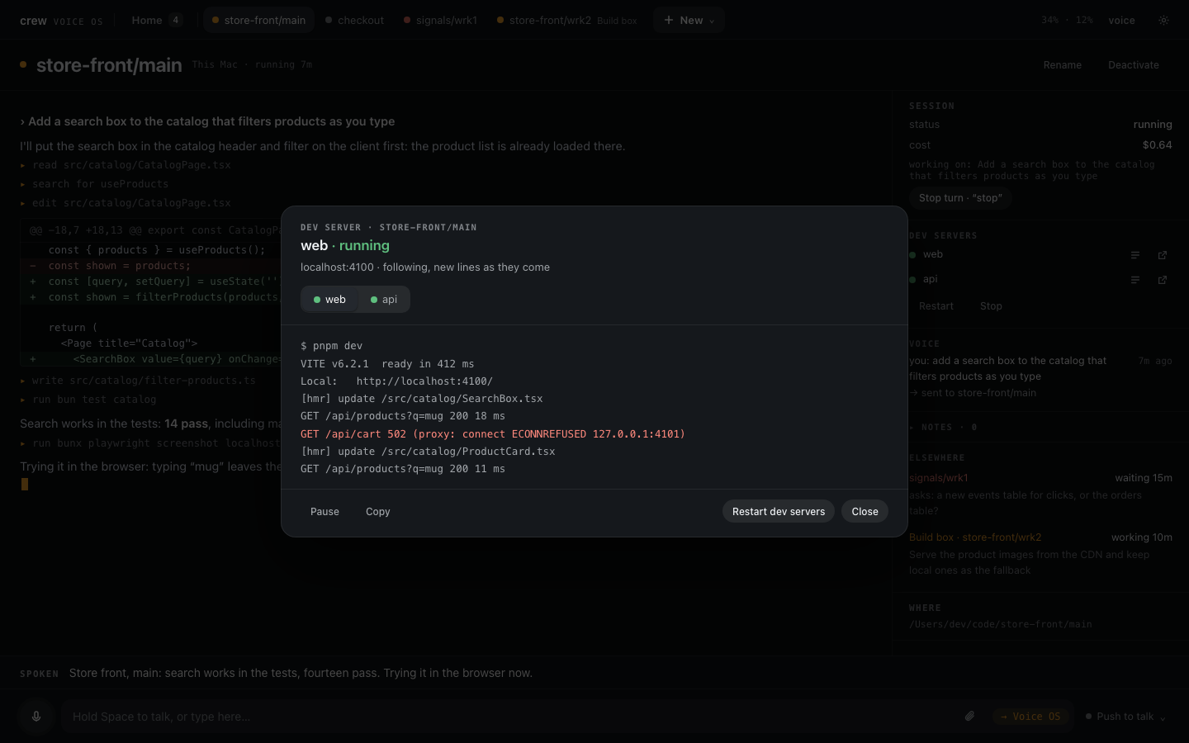Open web dev server in browser via external-link icon
This screenshot has height=743, width=1189.
[x=1163, y=255]
